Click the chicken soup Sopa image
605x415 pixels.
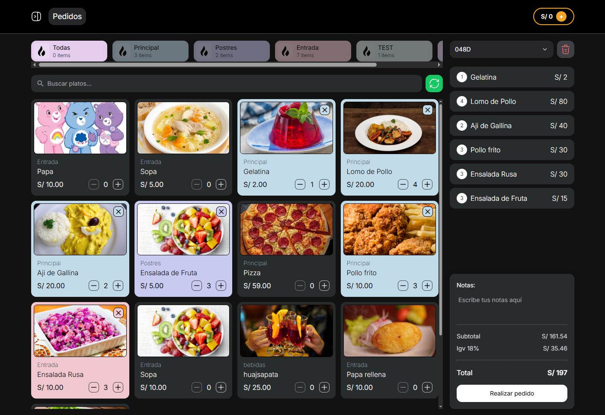click(183, 128)
